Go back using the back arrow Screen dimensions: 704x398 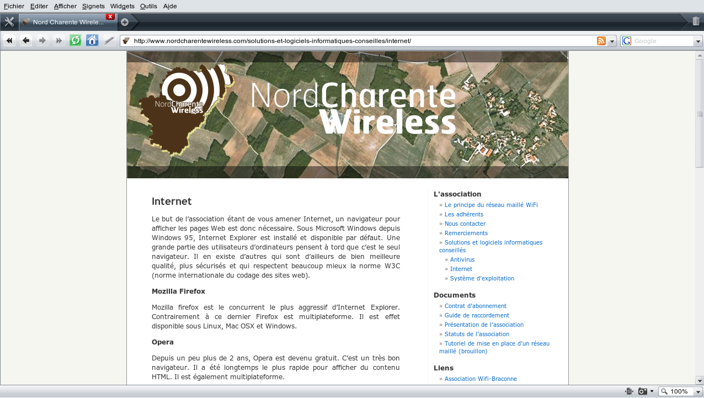click(x=26, y=40)
